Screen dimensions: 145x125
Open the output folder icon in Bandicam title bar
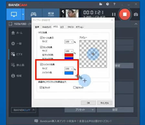click(x=101, y=4)
